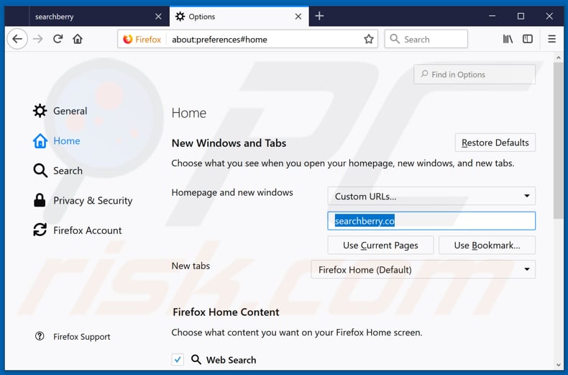Close the Options tab
The image size is (568, 375).
[x=298, y=17]
